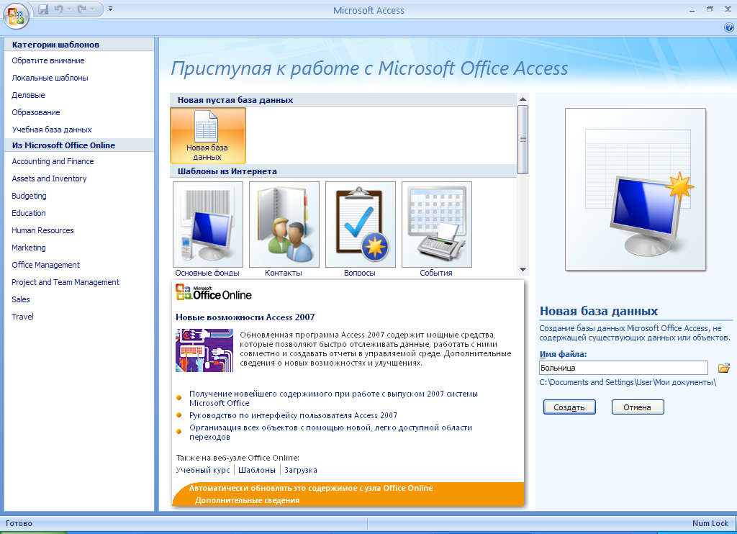Open Budgeting templates
This screenshot has width=737, height=534.
tap(29, 196)
